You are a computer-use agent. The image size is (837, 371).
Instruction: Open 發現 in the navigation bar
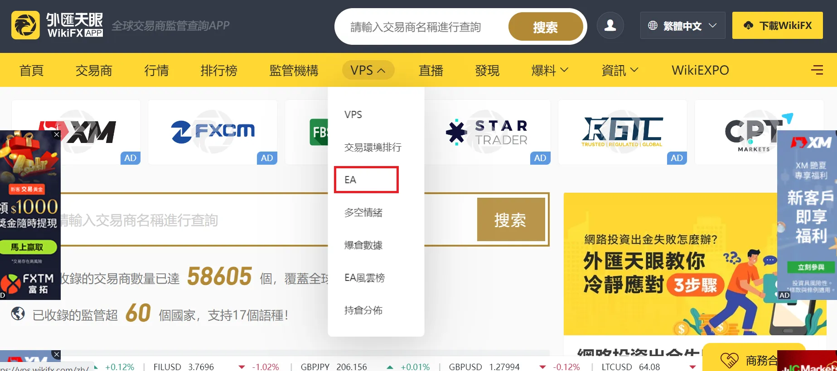pyautogui.click(x=487, y=70)
